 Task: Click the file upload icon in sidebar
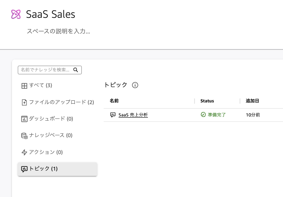click(x=24, y=102)
